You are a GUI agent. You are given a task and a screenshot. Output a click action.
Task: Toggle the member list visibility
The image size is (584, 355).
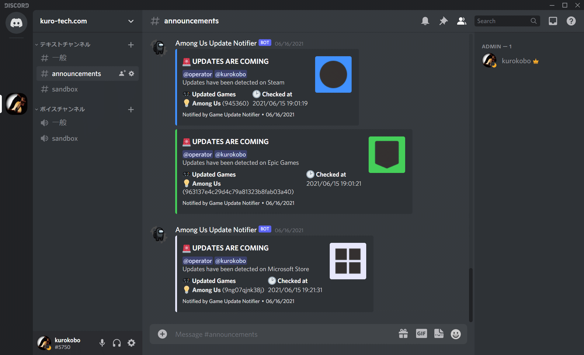point(461,21)
